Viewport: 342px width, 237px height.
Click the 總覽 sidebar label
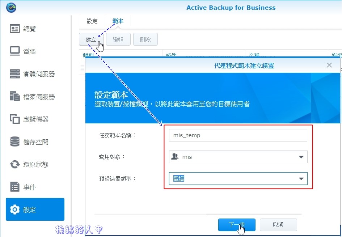point(29,29)
